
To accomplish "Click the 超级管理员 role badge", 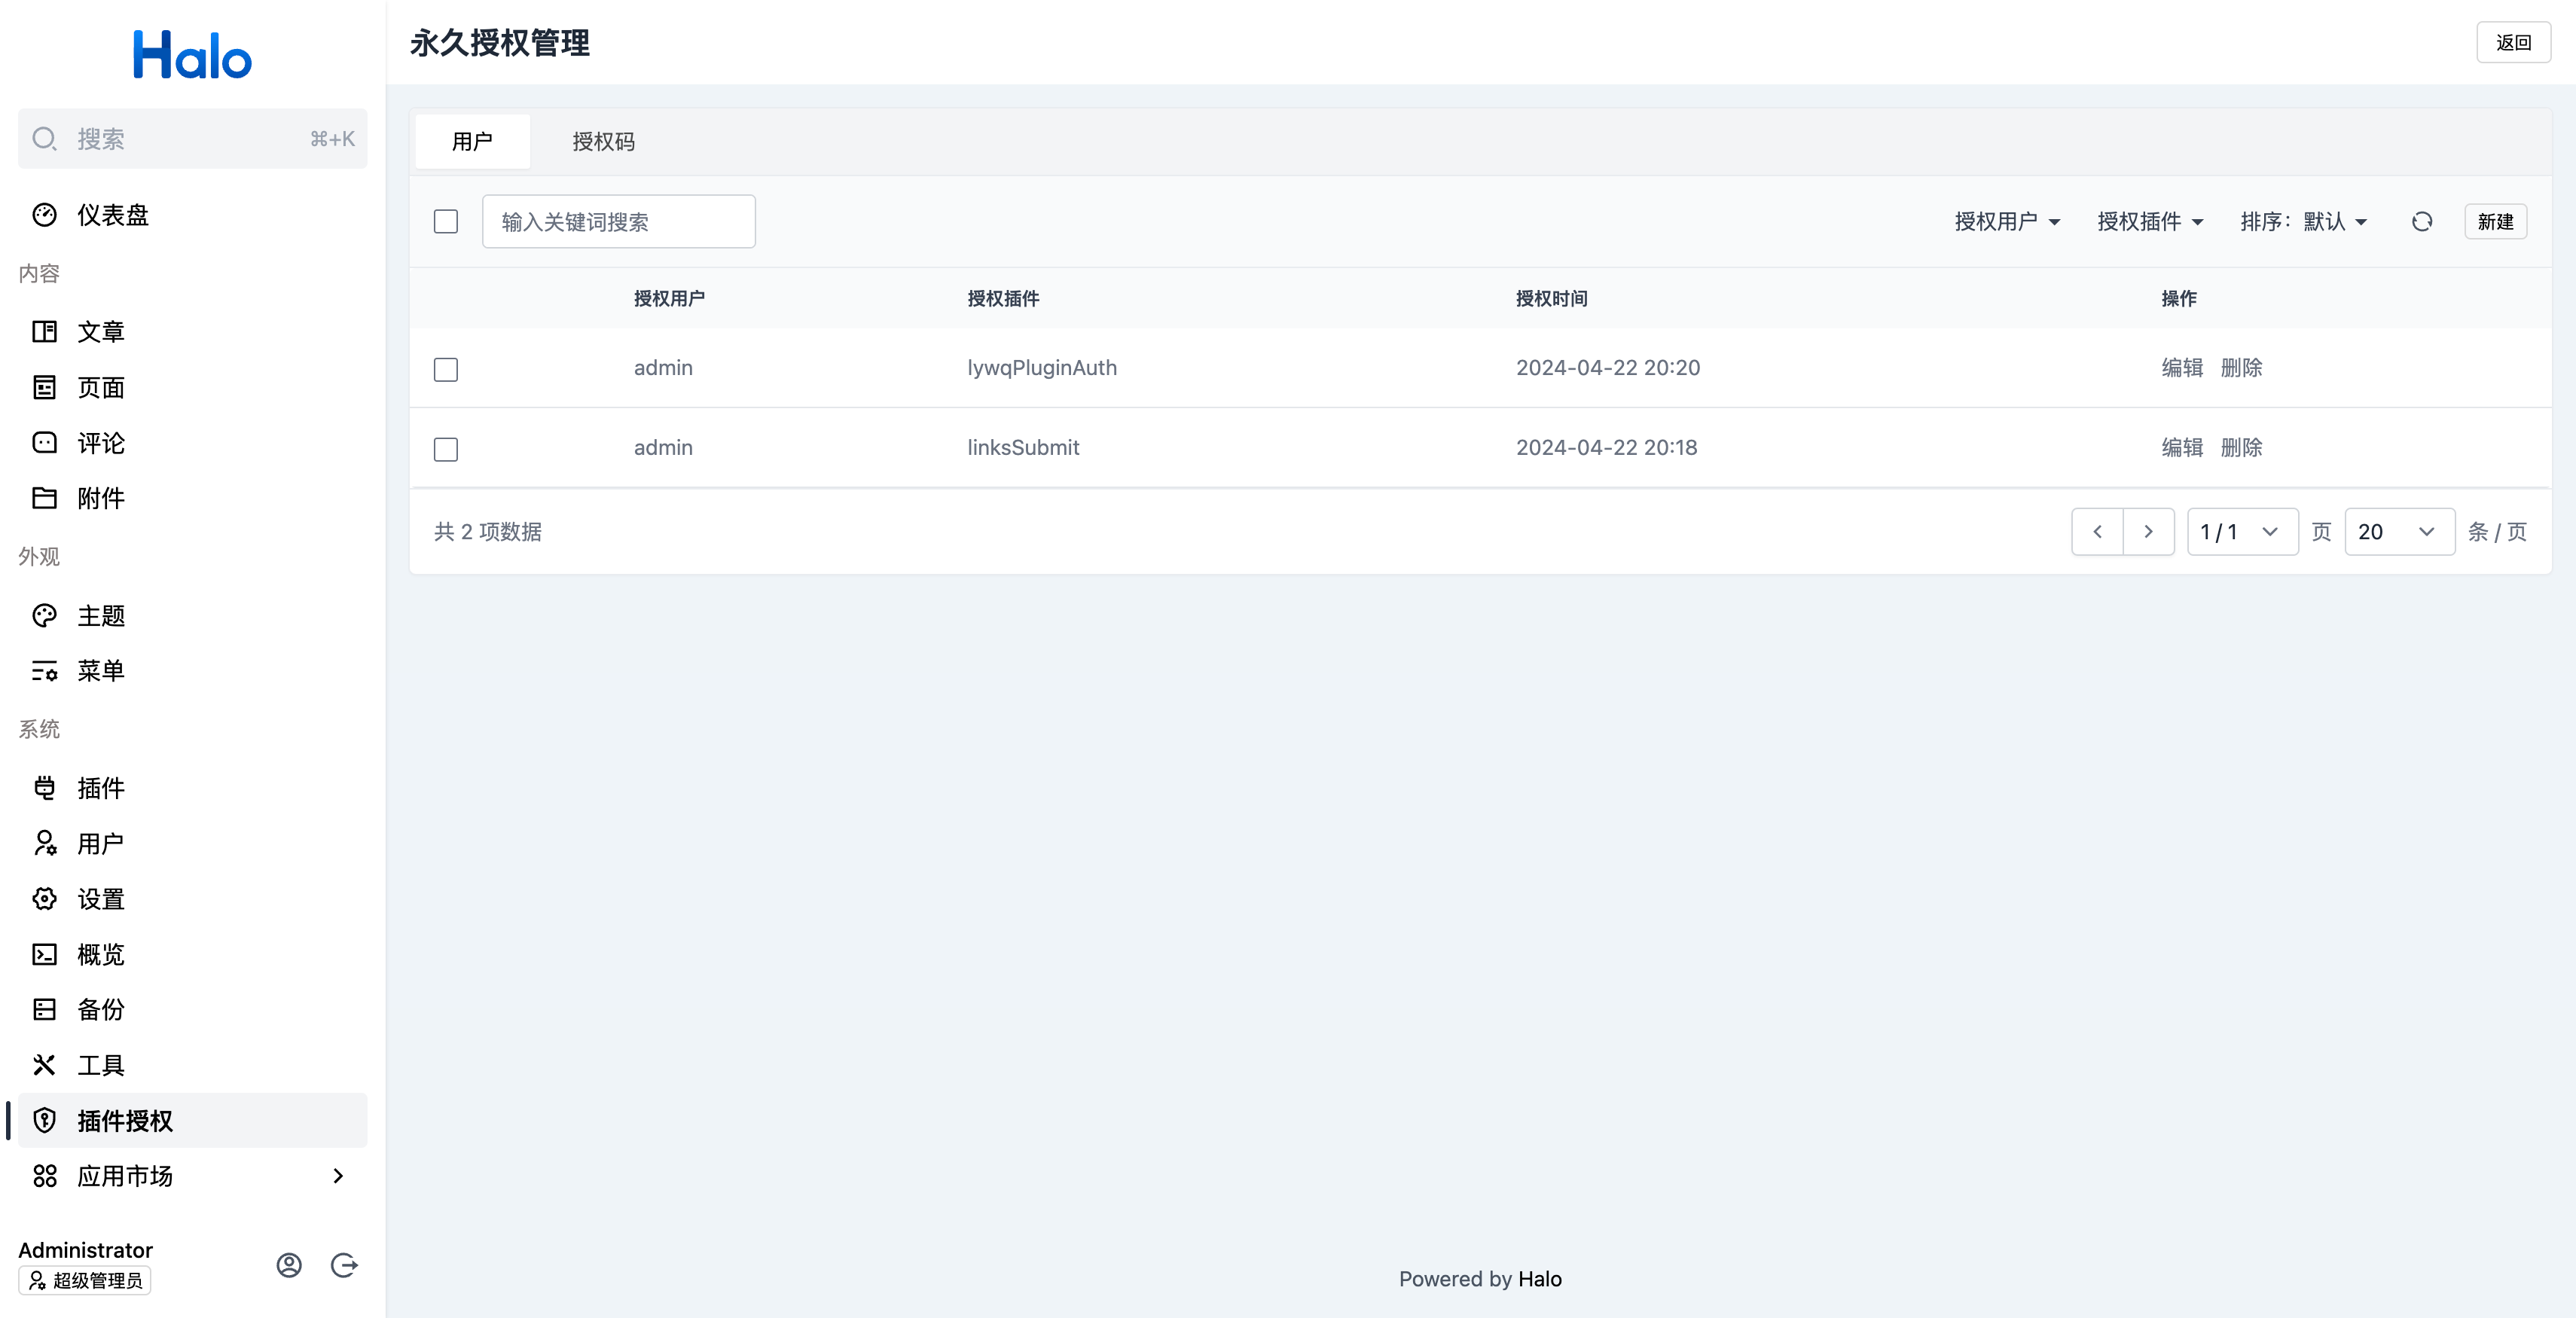I will click(85, 1281).
